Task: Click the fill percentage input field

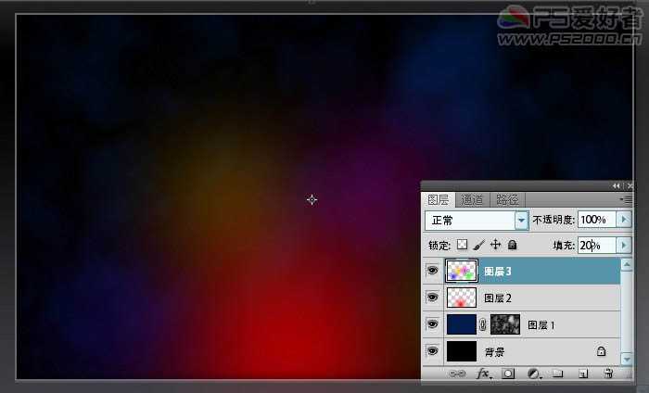Action: [594, 245]
